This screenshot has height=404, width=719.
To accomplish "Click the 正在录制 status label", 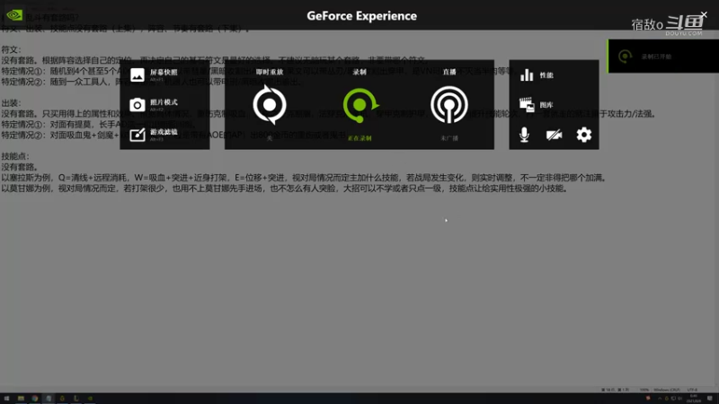I will pos(359,138).
